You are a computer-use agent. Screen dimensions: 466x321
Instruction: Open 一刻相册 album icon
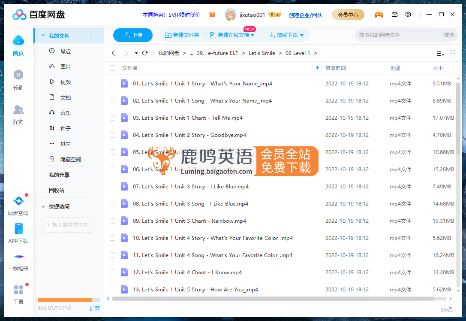pos(18,257)
